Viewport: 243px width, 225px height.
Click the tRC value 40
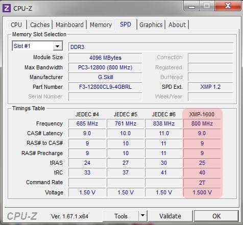coord(202,172)
